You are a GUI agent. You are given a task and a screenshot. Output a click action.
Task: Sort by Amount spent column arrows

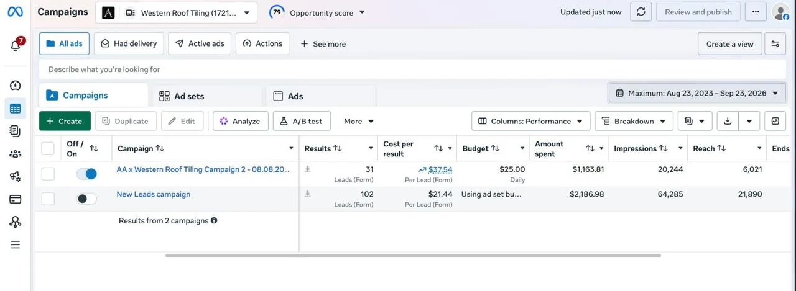tap(590, 148)
